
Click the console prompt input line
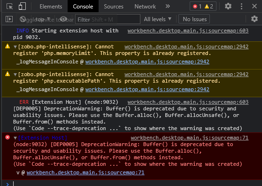point(137,184)
